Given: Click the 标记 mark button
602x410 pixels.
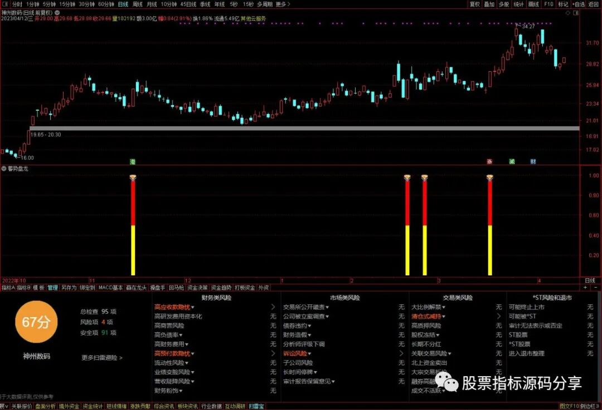Looking at the screenshot, I should [x=563, y=4].
